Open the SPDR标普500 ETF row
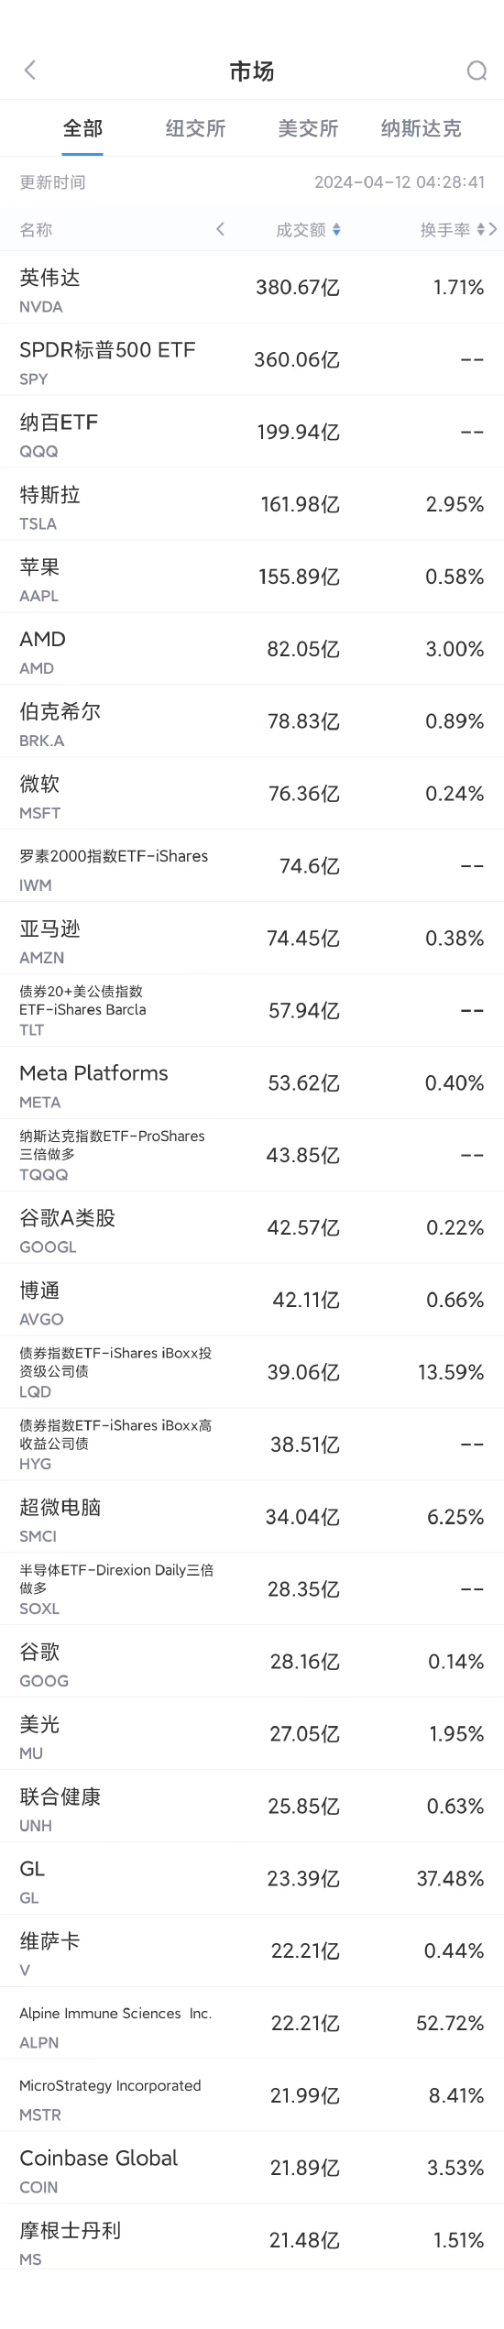 (252, 359)
